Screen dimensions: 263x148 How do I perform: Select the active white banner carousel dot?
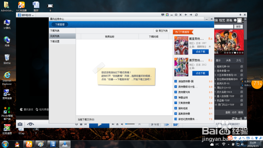(x=235, y=53)
